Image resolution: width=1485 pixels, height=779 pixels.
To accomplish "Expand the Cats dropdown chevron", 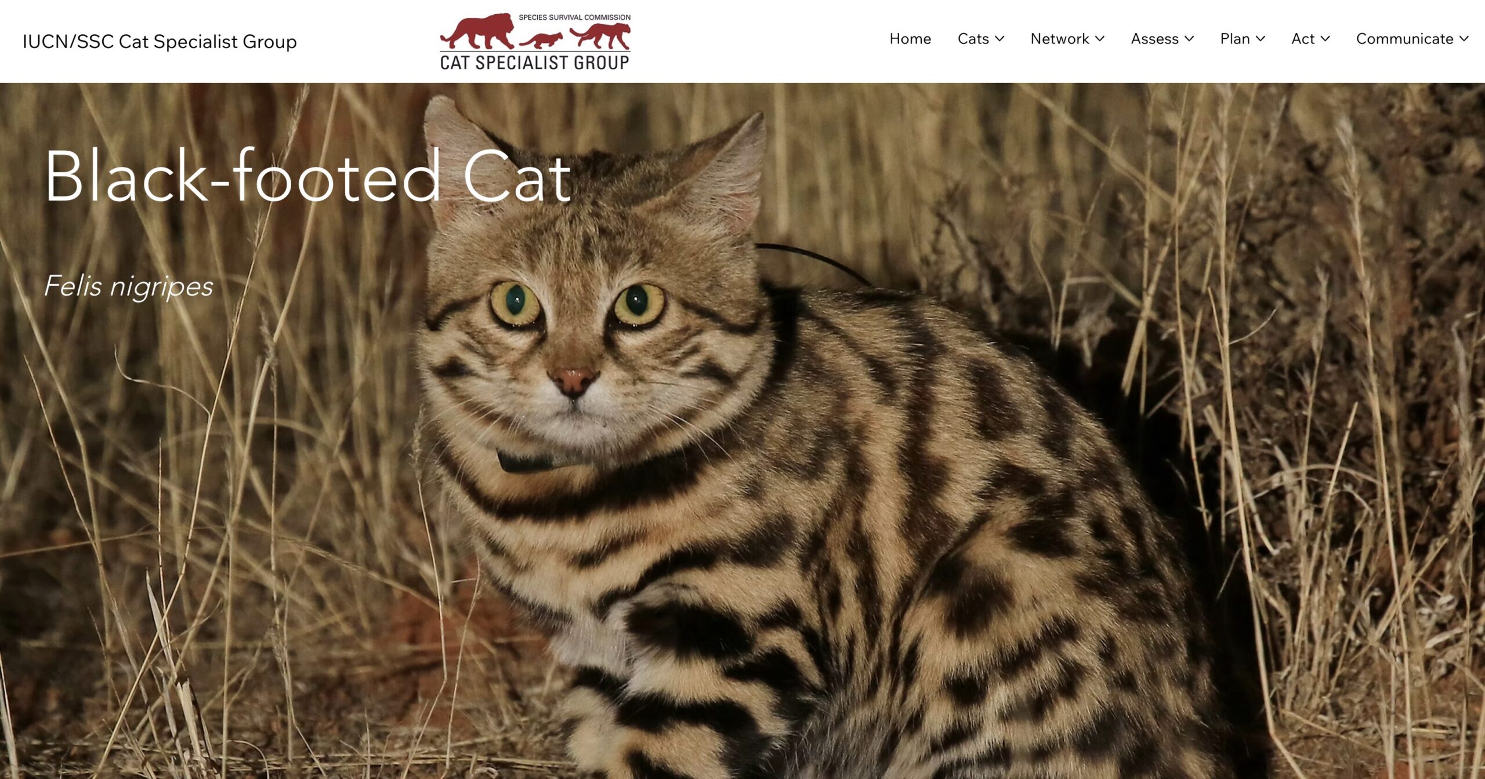I will click(999, 39).
